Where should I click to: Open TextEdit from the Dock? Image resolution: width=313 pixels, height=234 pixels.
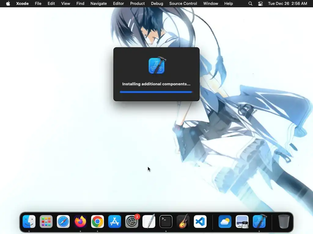pos(149,222)
